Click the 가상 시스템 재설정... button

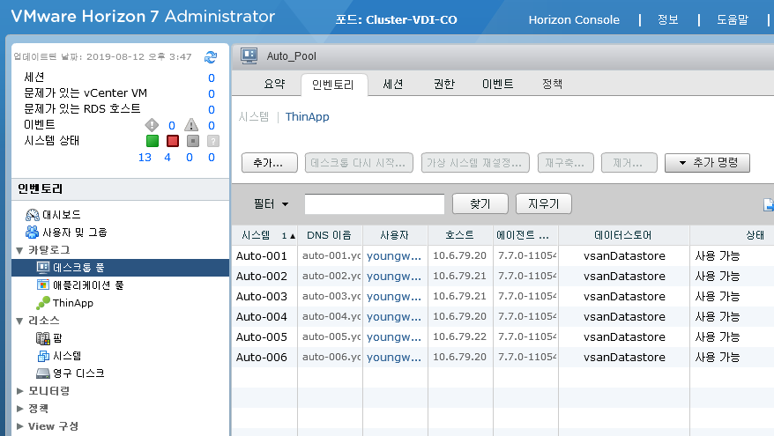click(475, 163)
